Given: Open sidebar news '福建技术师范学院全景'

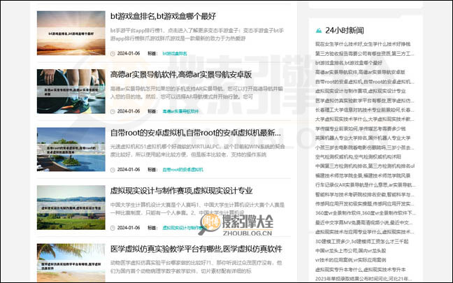Looking at the screenshot, I should click(363, 175).
